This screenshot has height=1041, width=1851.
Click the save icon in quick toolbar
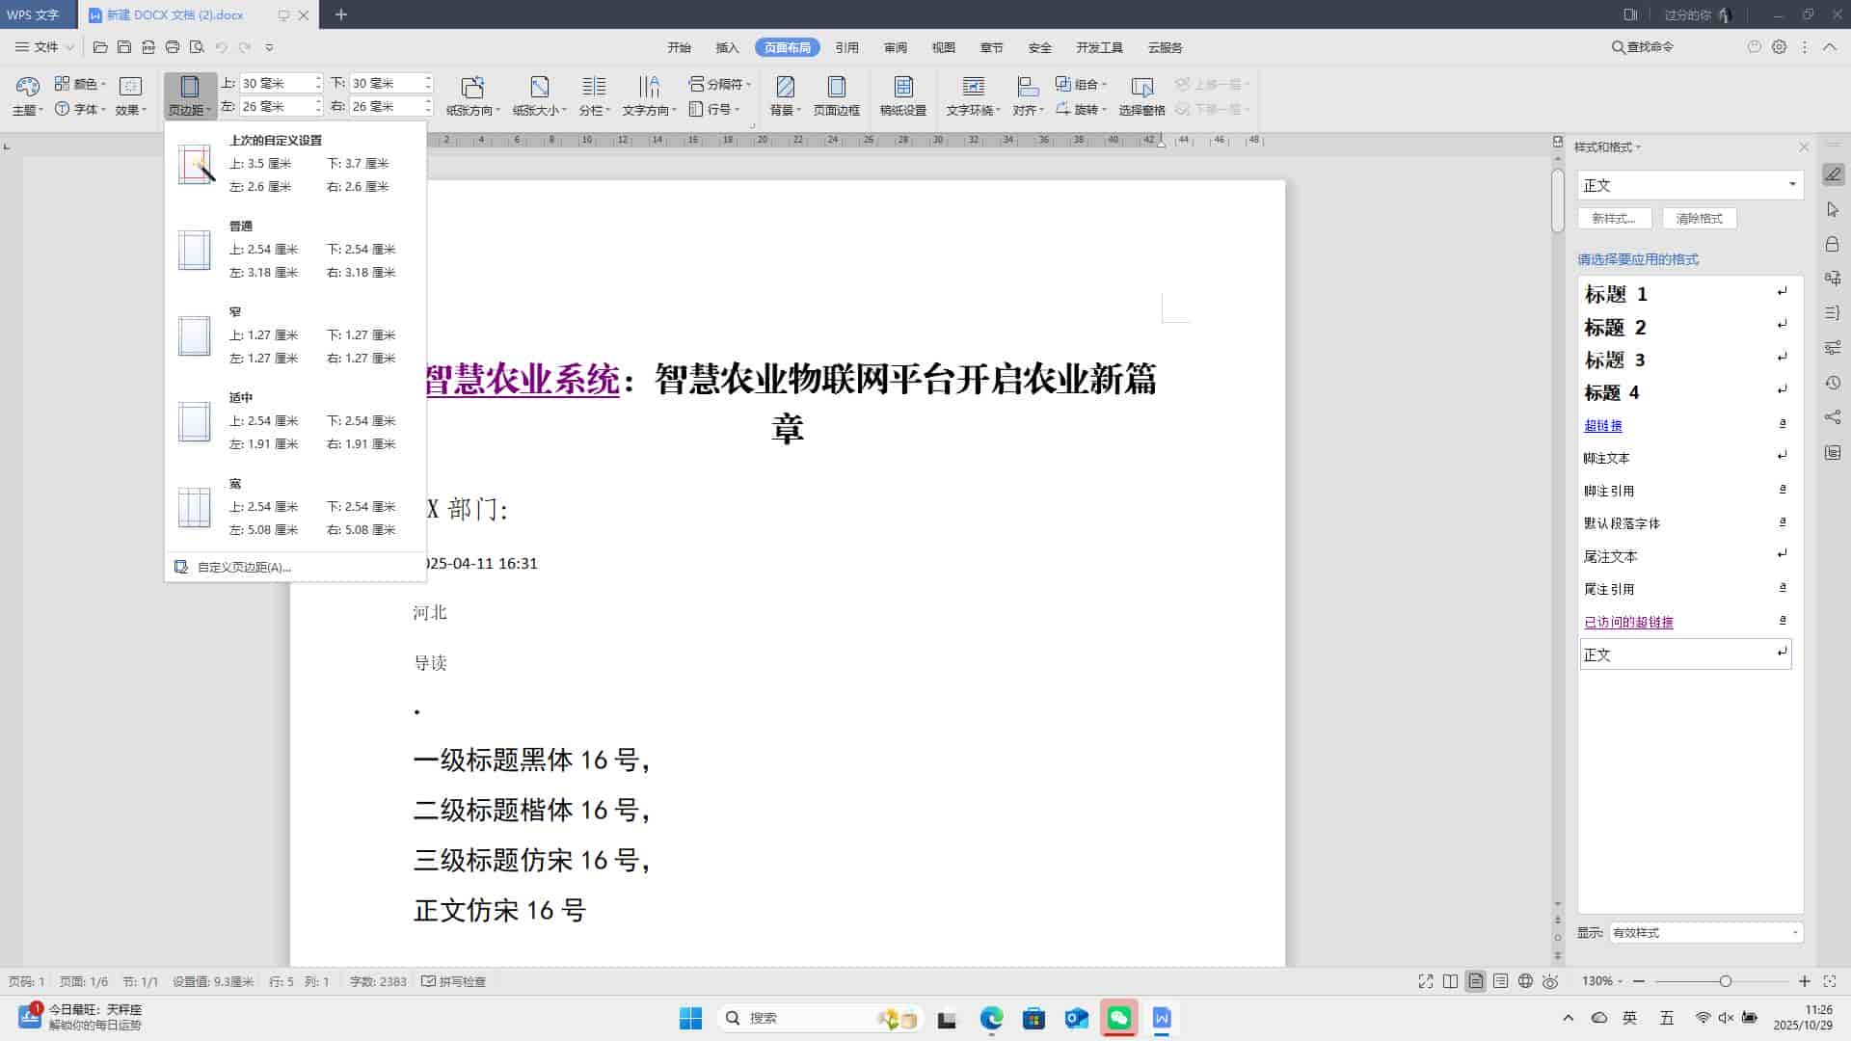click(124, 46)
